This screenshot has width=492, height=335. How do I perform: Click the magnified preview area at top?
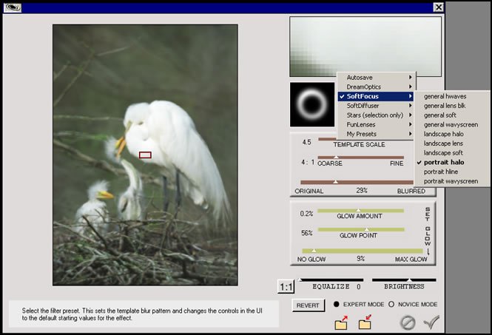[x=365, y=47]
